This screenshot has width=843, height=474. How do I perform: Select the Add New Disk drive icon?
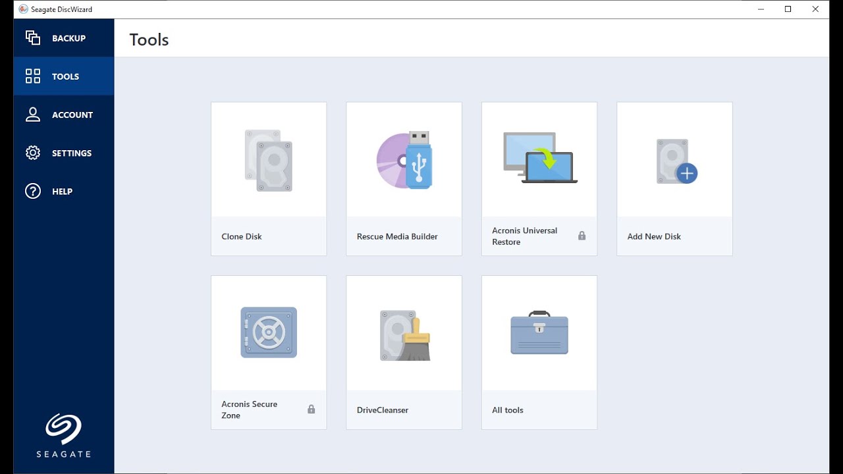coord(677,161)
